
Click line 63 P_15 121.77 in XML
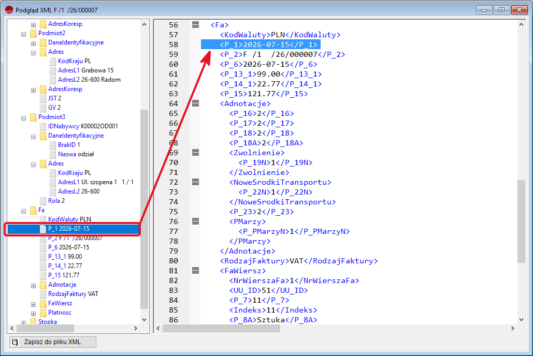[264, 94]
